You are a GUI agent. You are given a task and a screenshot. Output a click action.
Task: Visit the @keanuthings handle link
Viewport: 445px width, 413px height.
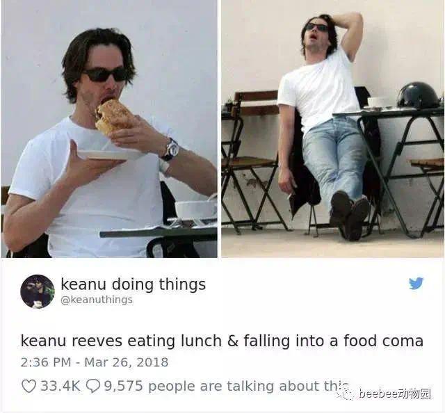coord(97,300)
